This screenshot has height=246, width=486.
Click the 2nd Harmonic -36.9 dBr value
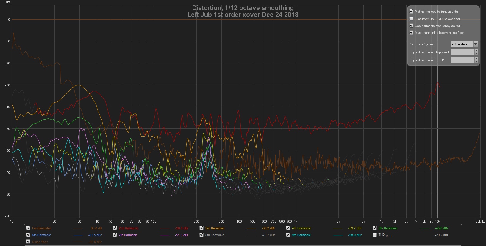[x=182, y=228]
